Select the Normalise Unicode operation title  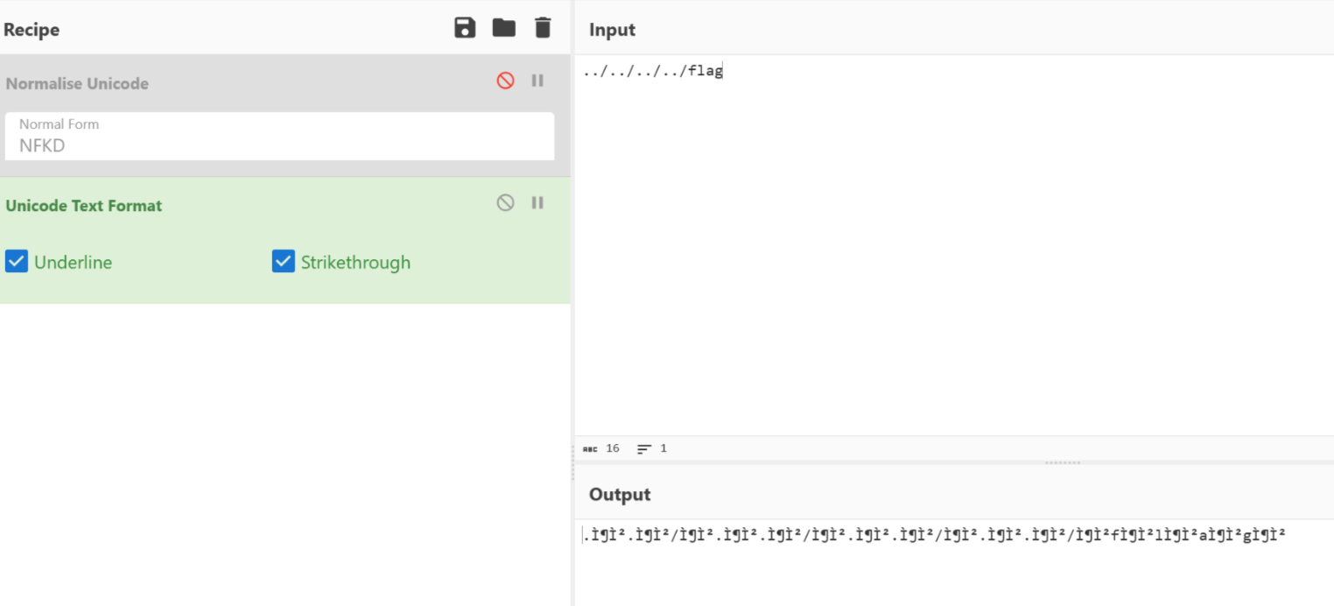tap(77, 84)
